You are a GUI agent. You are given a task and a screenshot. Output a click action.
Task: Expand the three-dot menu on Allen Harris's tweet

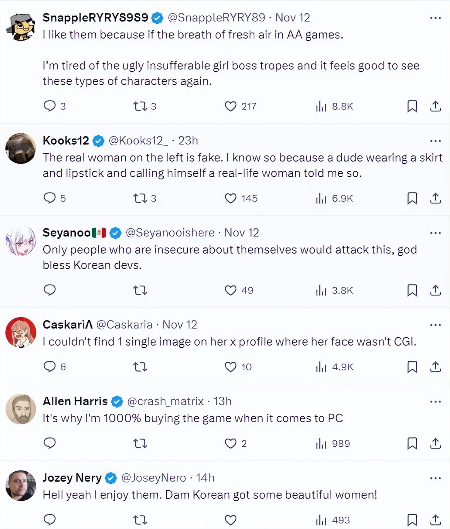[435, 401]
